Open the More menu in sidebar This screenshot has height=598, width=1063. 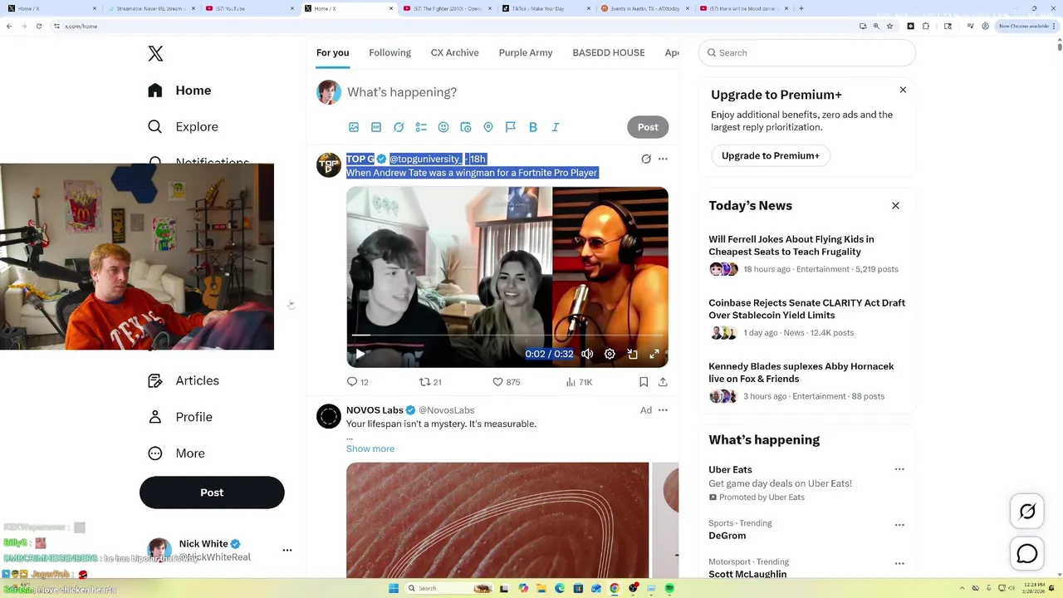tap(176, 453)
